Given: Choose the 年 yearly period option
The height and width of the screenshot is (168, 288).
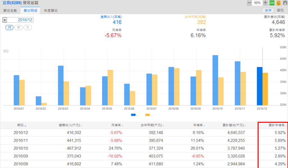Looking at the screenshot, I should [x=28, y=27].
